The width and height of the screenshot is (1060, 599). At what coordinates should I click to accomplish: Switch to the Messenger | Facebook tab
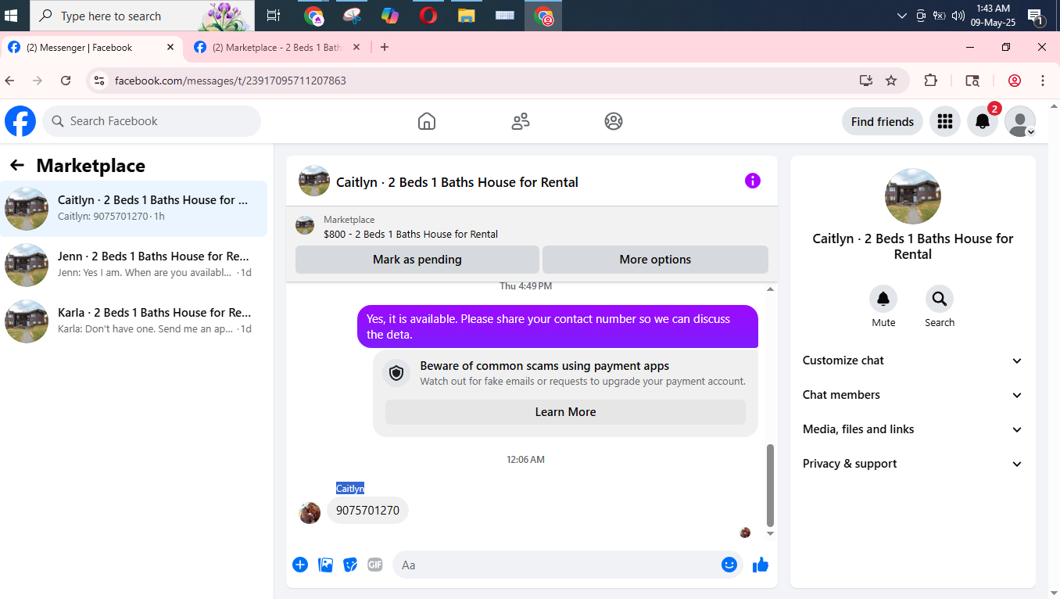click(91, 48)
